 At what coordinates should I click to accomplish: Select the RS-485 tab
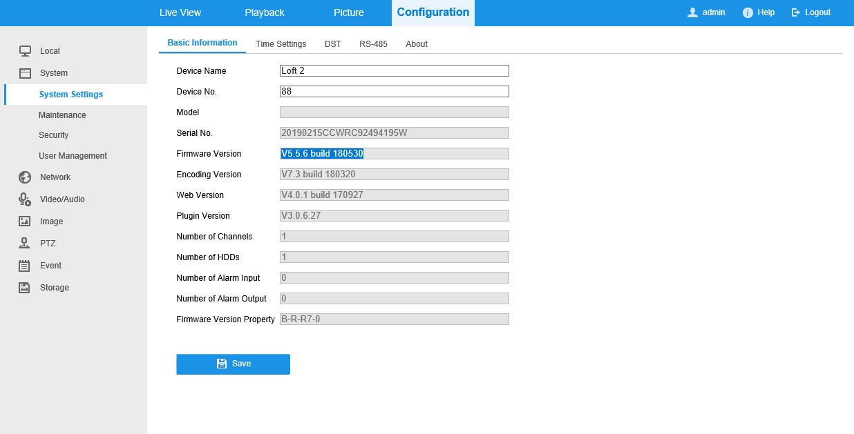[x=373, y=44]
